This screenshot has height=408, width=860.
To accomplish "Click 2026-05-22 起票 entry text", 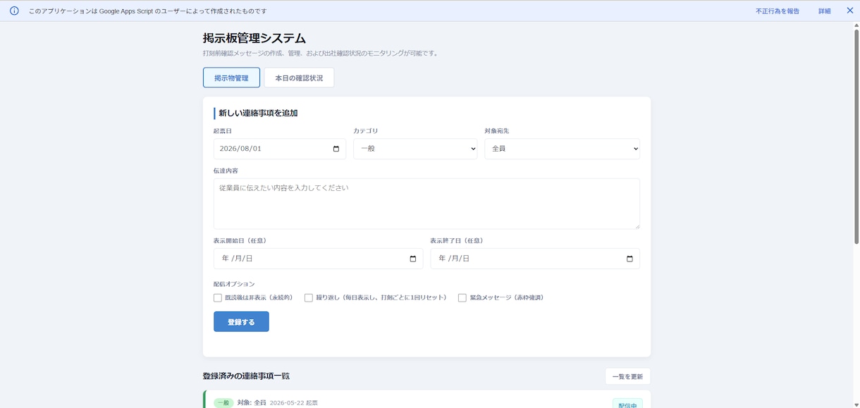I will click(x=293, y=402).
